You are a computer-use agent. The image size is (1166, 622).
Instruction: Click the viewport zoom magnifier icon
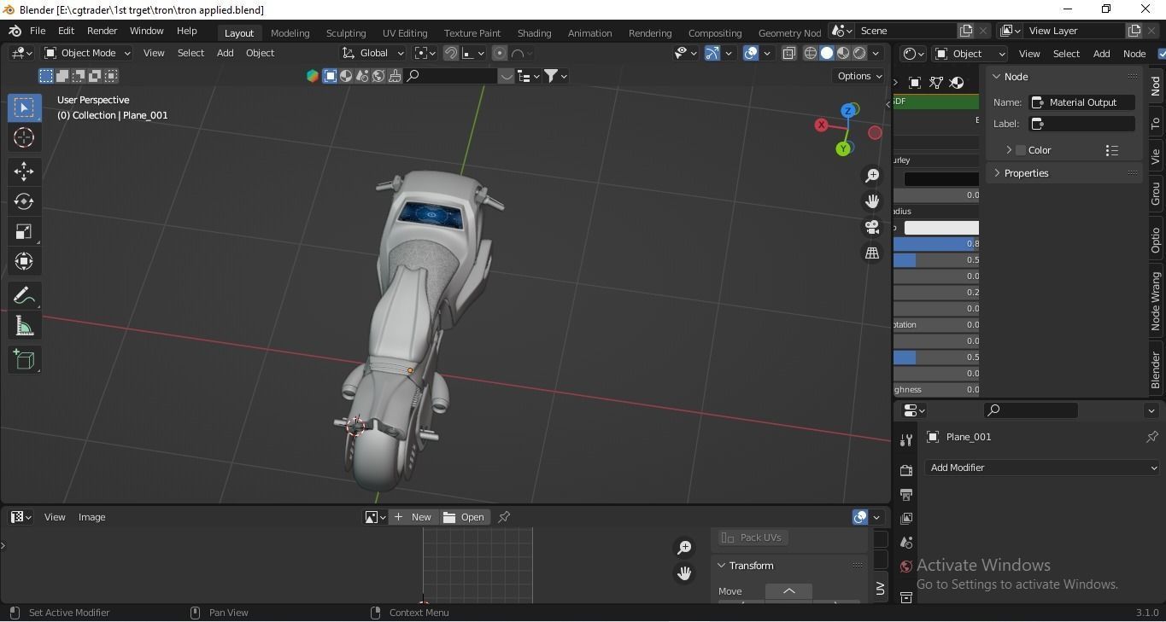(872, 176)
